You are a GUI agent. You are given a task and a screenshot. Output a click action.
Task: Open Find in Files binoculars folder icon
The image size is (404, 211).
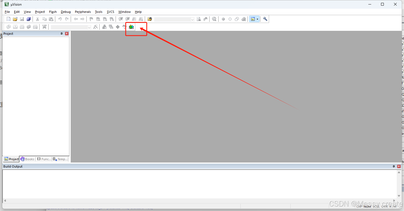tap(150, 19)
